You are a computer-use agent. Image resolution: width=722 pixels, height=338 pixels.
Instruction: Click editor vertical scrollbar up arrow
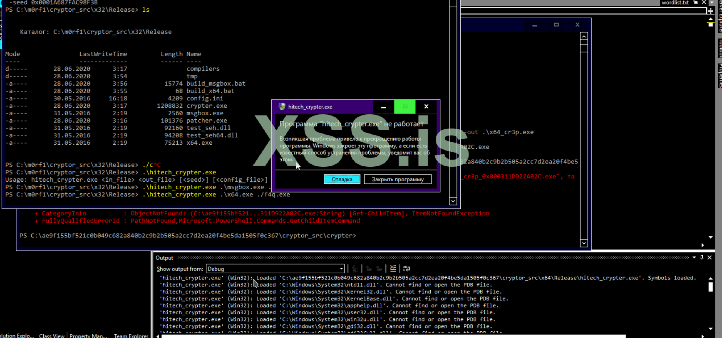(x=710, y=19)
